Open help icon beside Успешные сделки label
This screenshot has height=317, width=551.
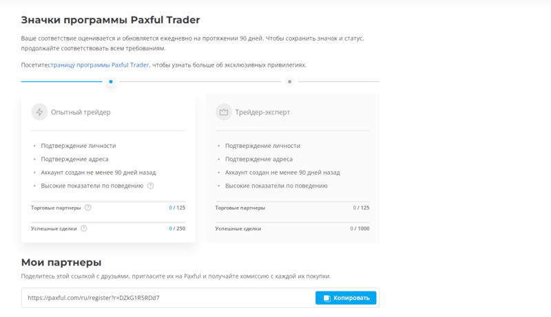pyautogui.click(x=83, y=228)
